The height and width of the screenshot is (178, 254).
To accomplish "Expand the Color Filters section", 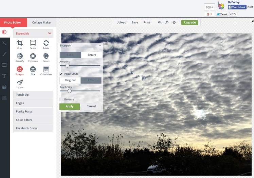I will [33, 120].
